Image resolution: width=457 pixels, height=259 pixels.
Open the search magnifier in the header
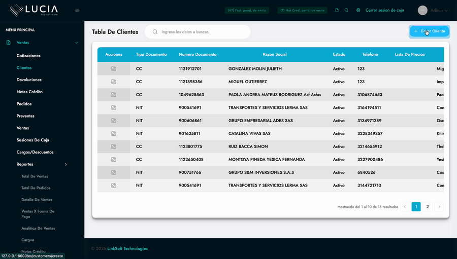pos(346,10)
